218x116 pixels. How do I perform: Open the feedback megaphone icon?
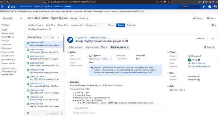204,7
